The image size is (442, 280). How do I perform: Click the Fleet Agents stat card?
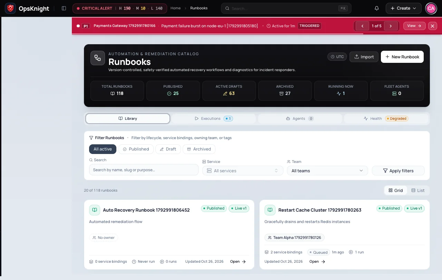click(397, 90)
